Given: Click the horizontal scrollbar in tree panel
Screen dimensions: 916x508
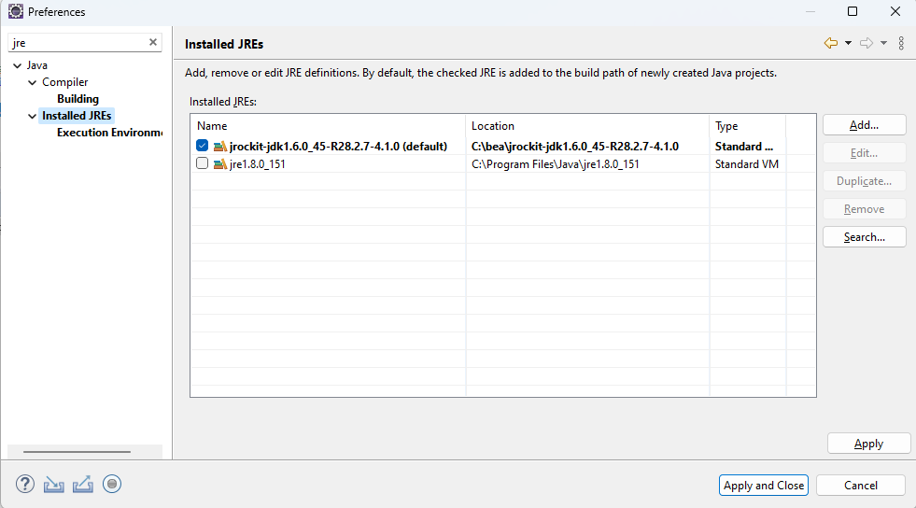Looking at the screenshot, I should click(x=78, y=451).
